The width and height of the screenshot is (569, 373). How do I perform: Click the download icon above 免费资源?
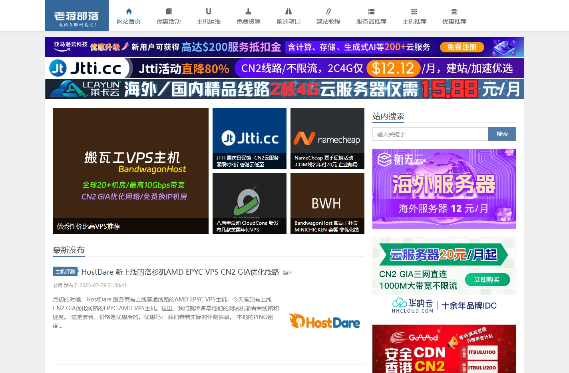pos(249,12)
